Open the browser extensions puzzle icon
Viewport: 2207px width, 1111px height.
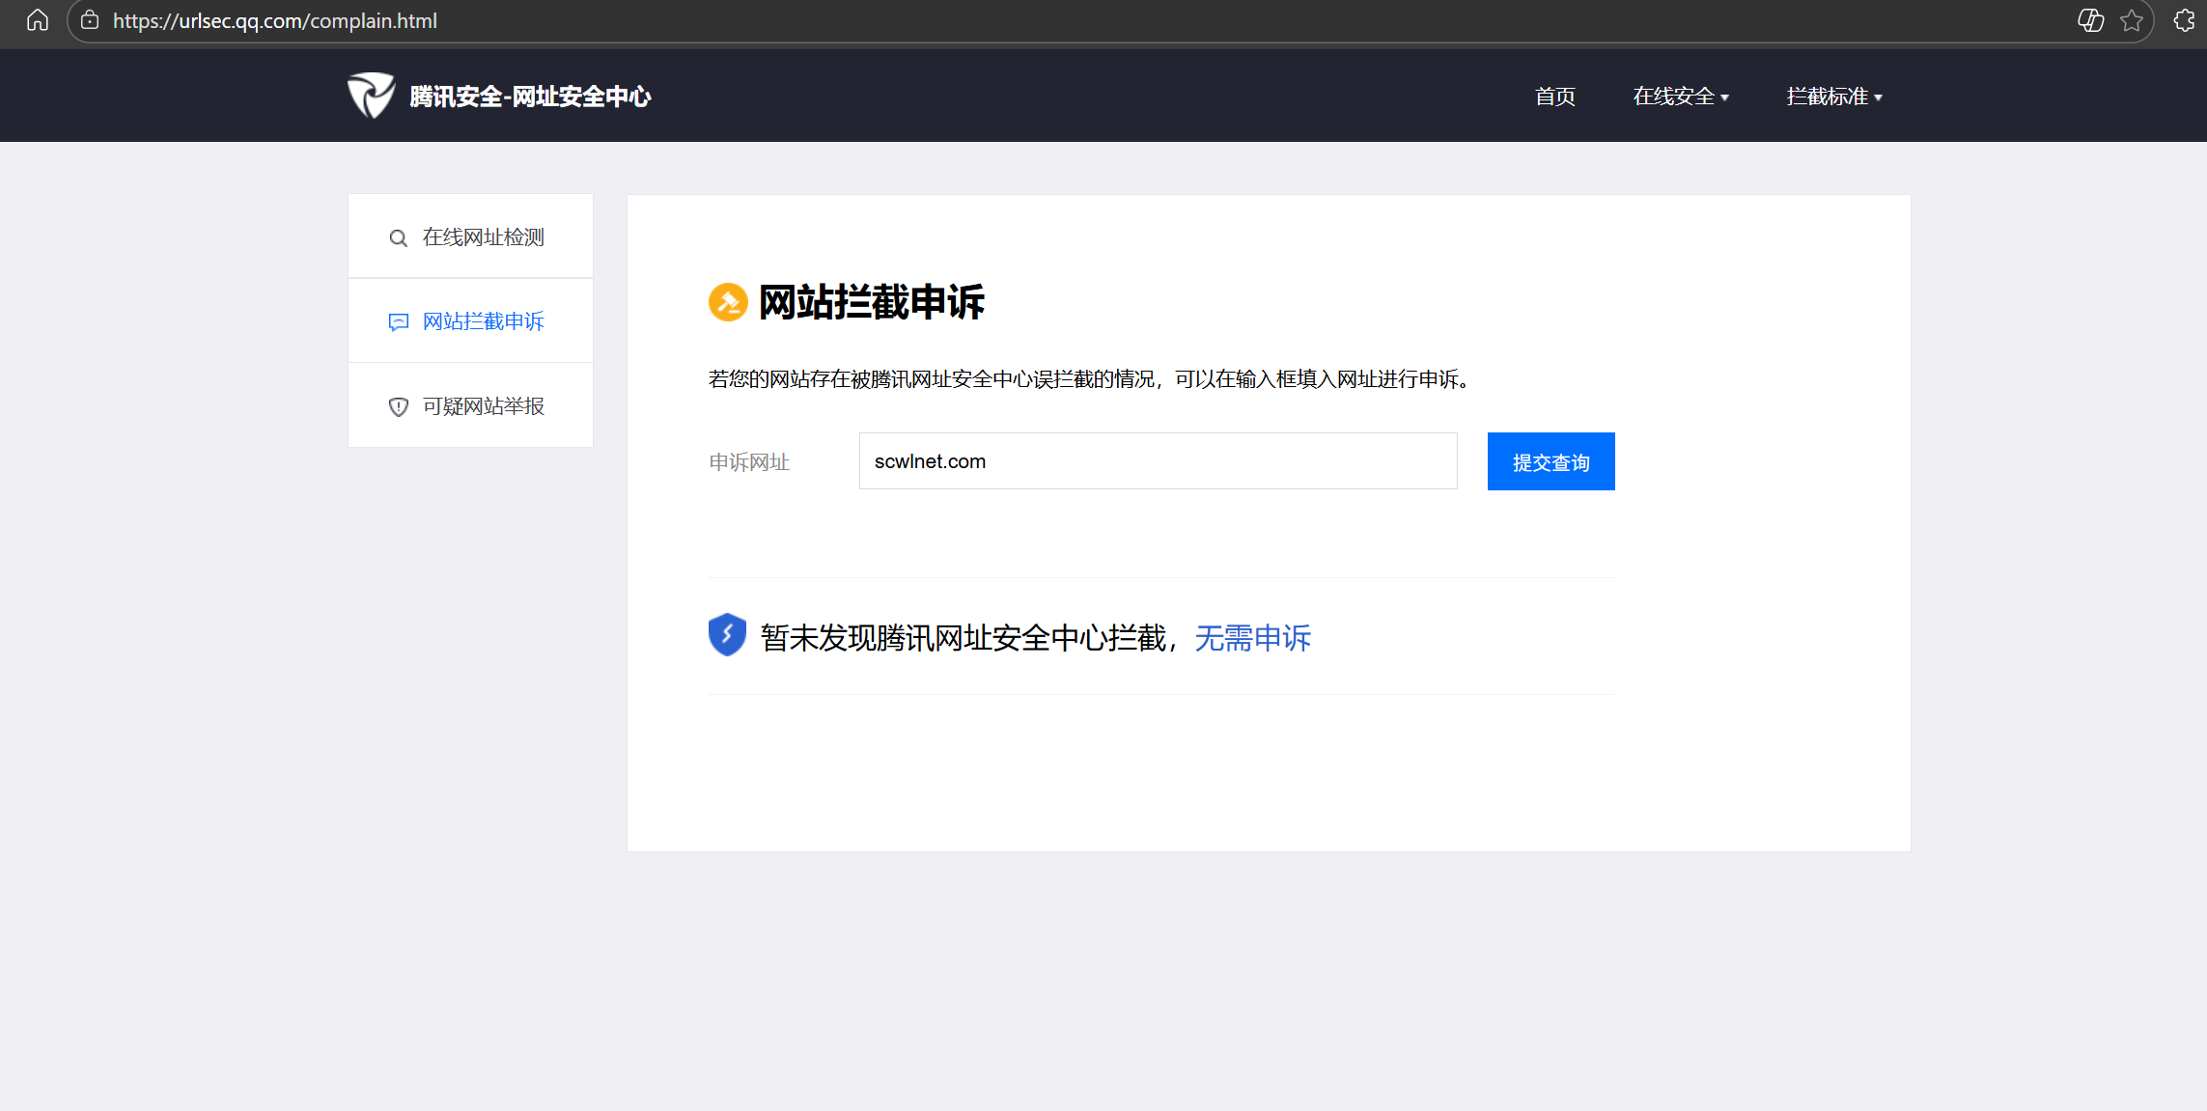[2184, 20]
